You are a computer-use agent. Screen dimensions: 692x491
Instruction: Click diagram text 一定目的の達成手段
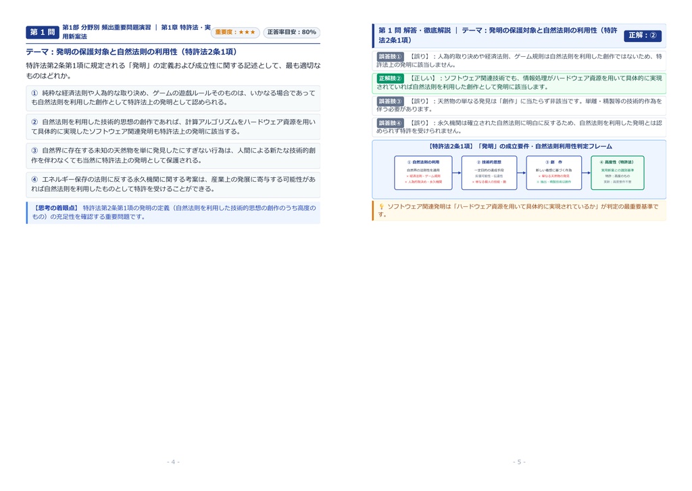[489, 170]
